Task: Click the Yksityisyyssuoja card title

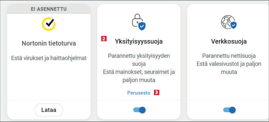Action: (x=139, y=42)
